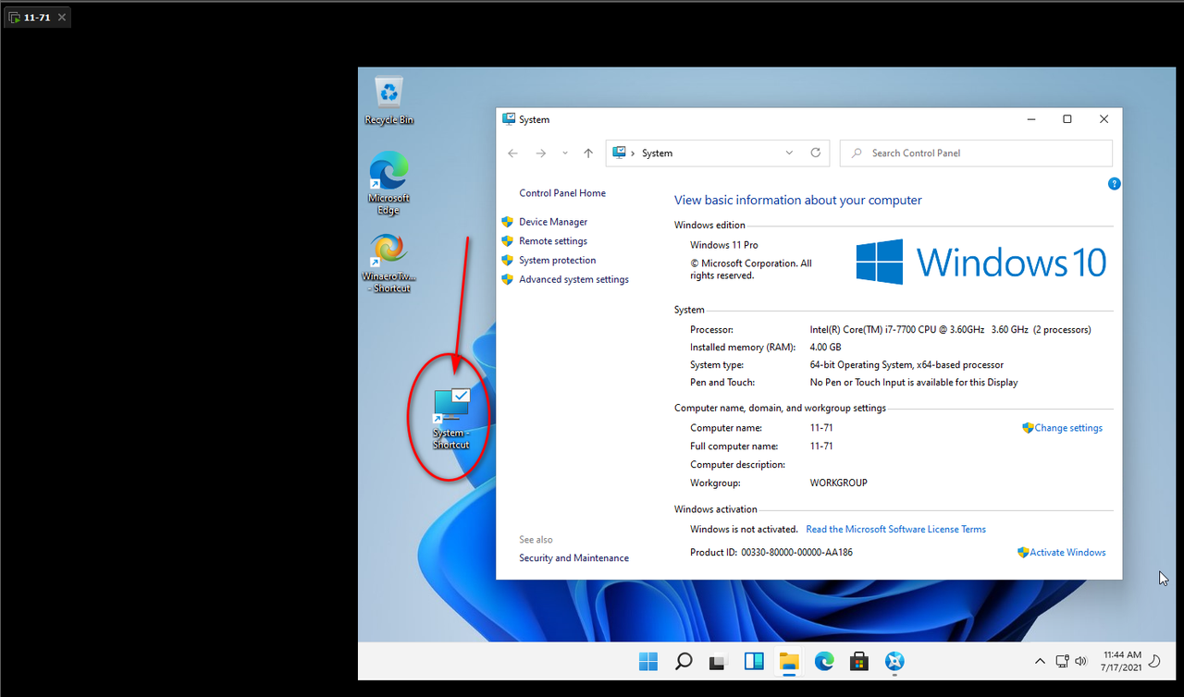Click the rightmost pinned taskbar app icon
The image size is (1184, 697).
pyautogui.click(x=894, y=661)
